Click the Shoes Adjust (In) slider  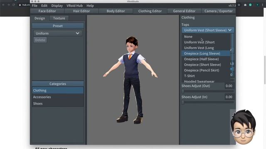coord(208,102)
